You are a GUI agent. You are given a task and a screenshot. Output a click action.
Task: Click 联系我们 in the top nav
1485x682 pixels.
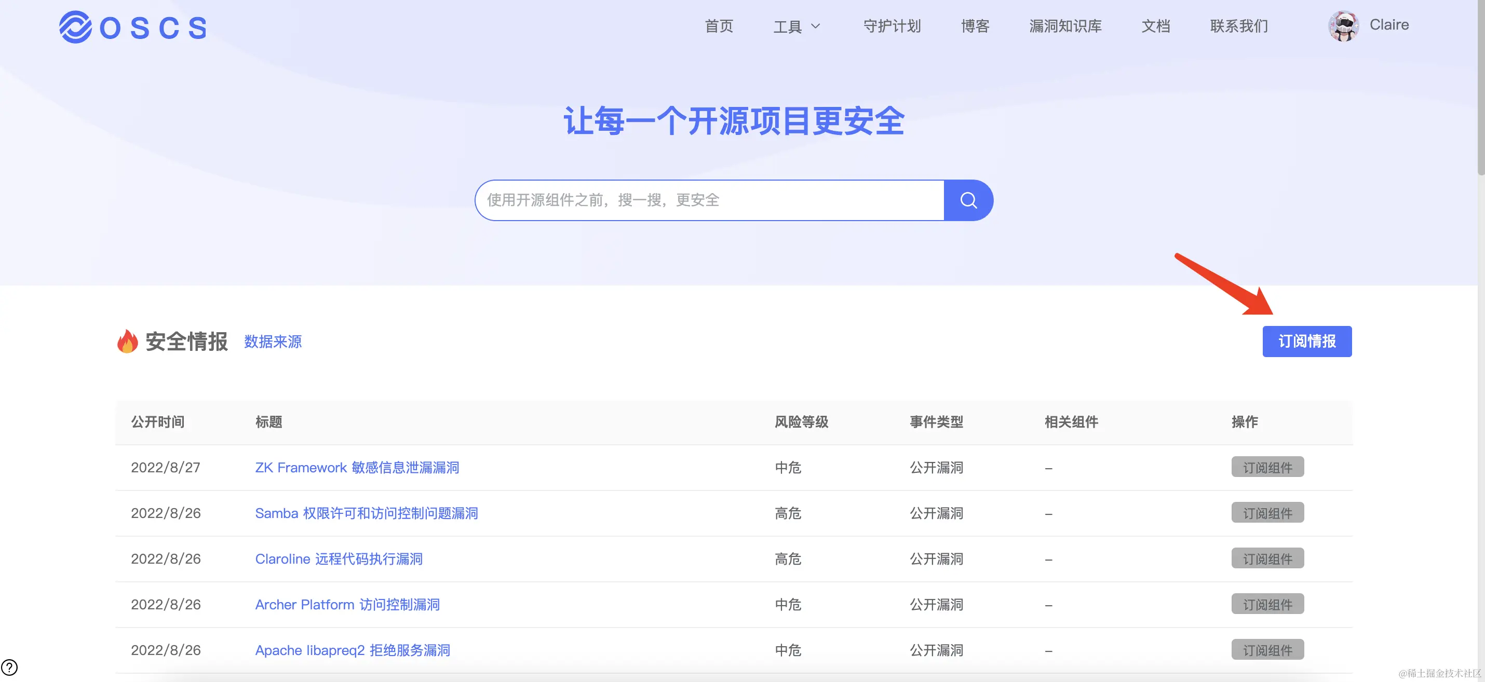(1239, 26)
